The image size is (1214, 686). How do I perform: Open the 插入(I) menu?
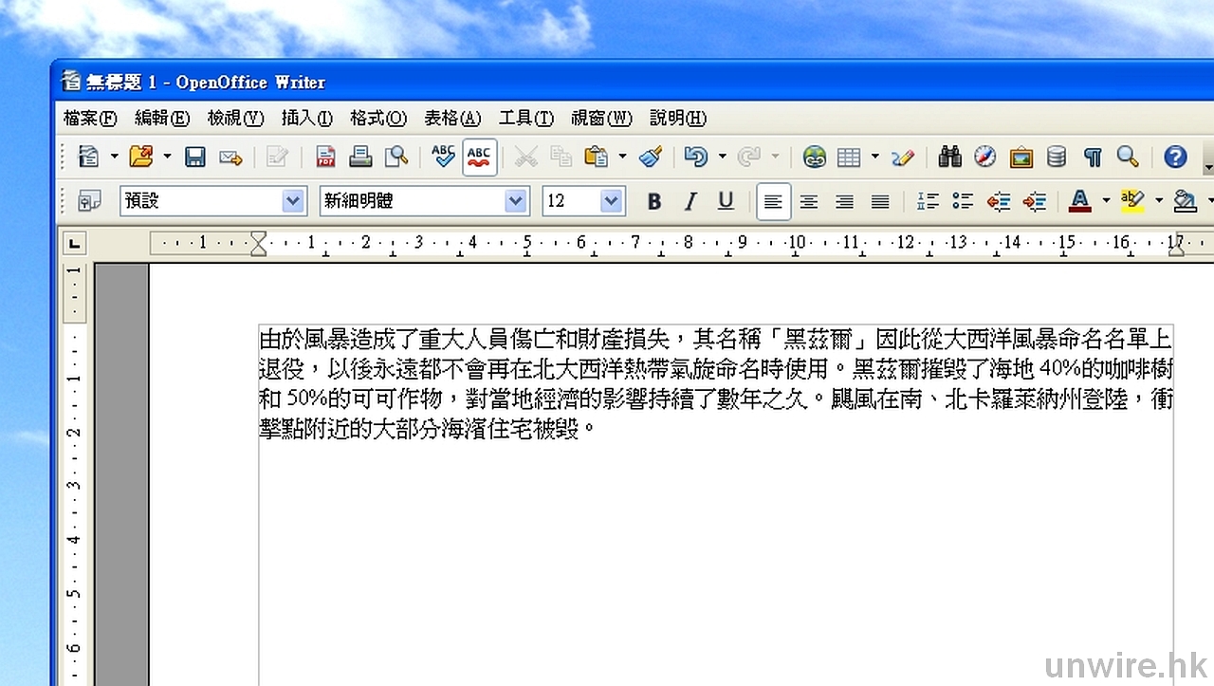tap(306, 119)
